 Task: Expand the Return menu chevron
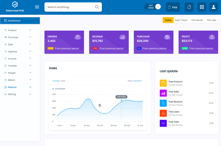coord(30,80)
